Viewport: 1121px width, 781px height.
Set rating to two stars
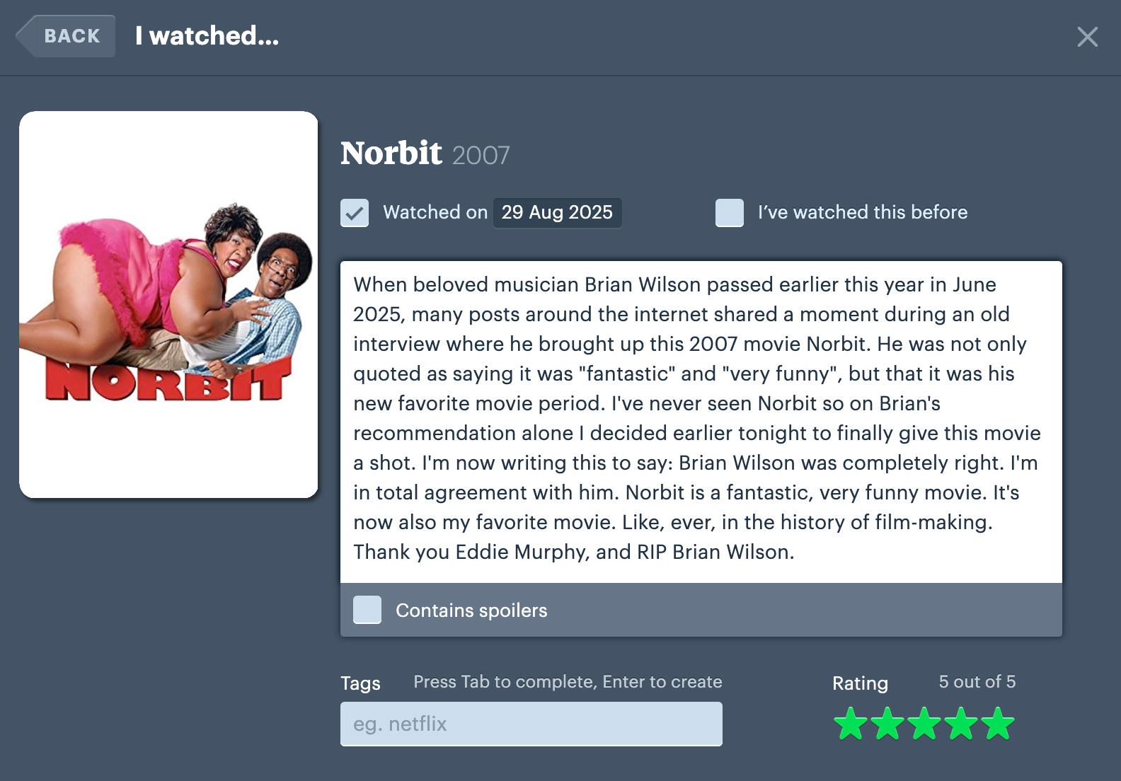(887, 724)
